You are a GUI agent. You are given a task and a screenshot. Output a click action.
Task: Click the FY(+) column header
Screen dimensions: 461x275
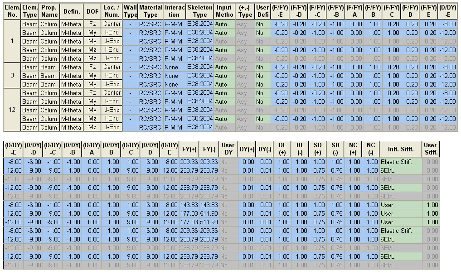[x=189, y=149]
